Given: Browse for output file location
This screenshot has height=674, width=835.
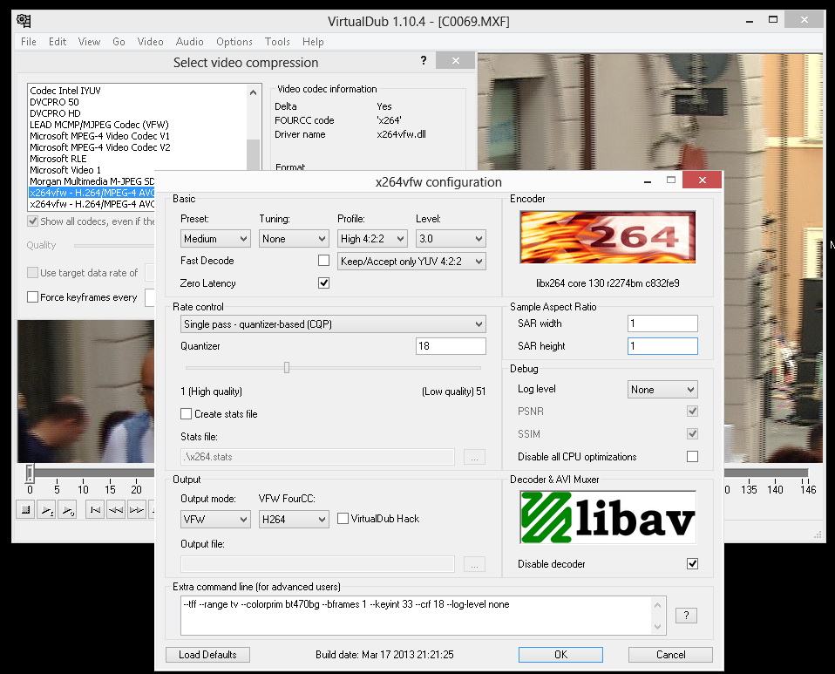Looking at the screenshot, I should point(474,564).
